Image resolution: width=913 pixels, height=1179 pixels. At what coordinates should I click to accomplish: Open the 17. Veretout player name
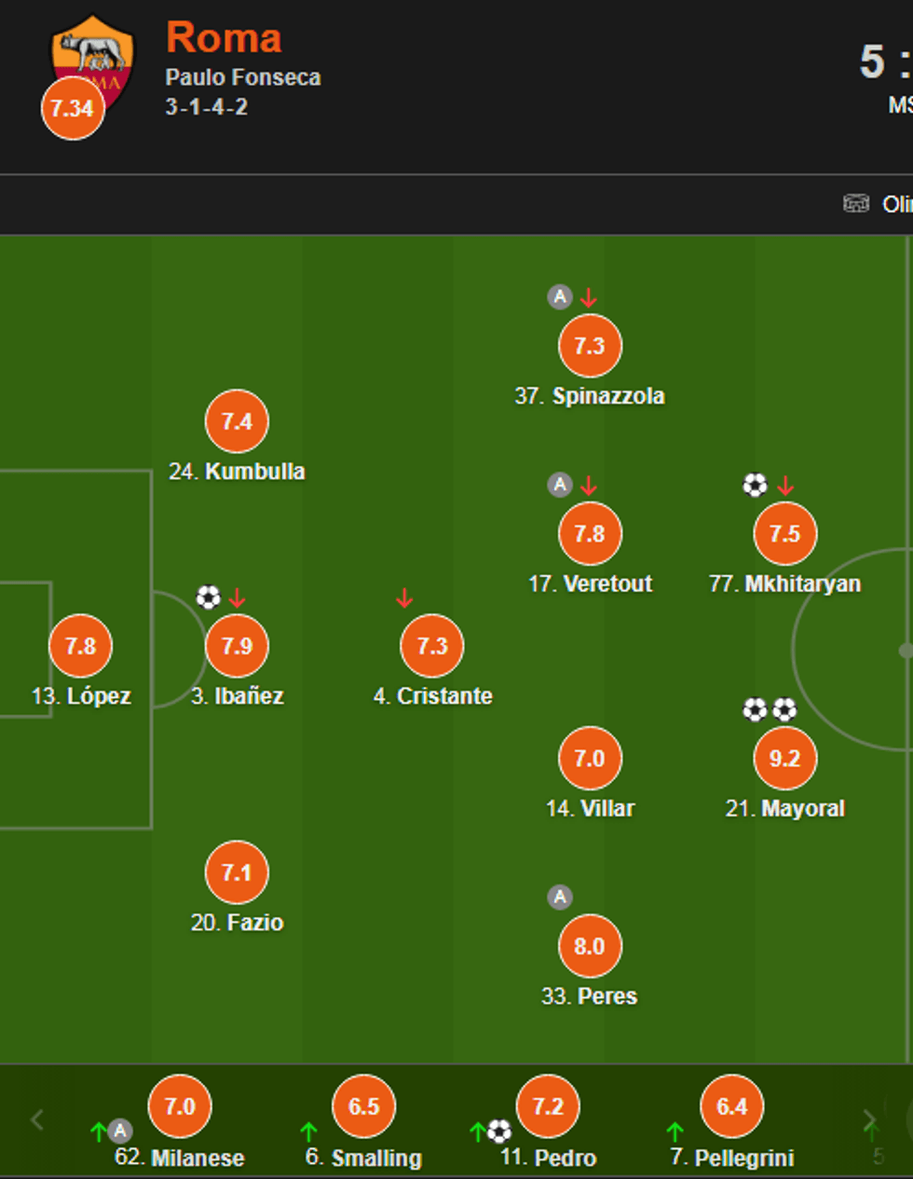(x=590, y=584)
